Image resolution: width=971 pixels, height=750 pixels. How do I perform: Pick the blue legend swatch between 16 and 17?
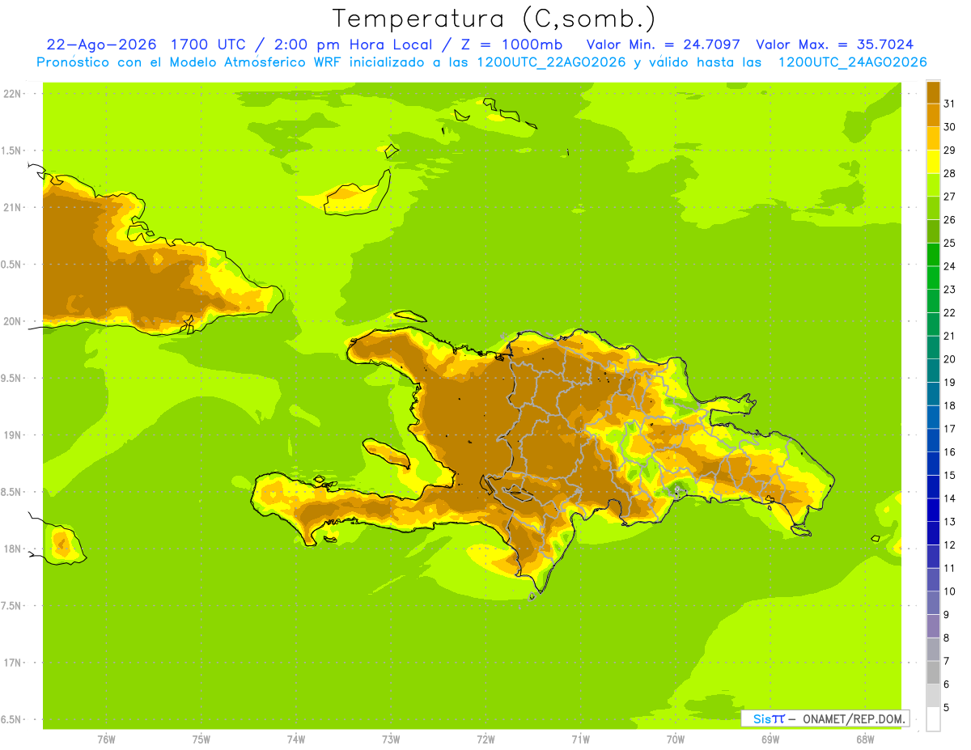pyautogui.click(x=933, y=440)
